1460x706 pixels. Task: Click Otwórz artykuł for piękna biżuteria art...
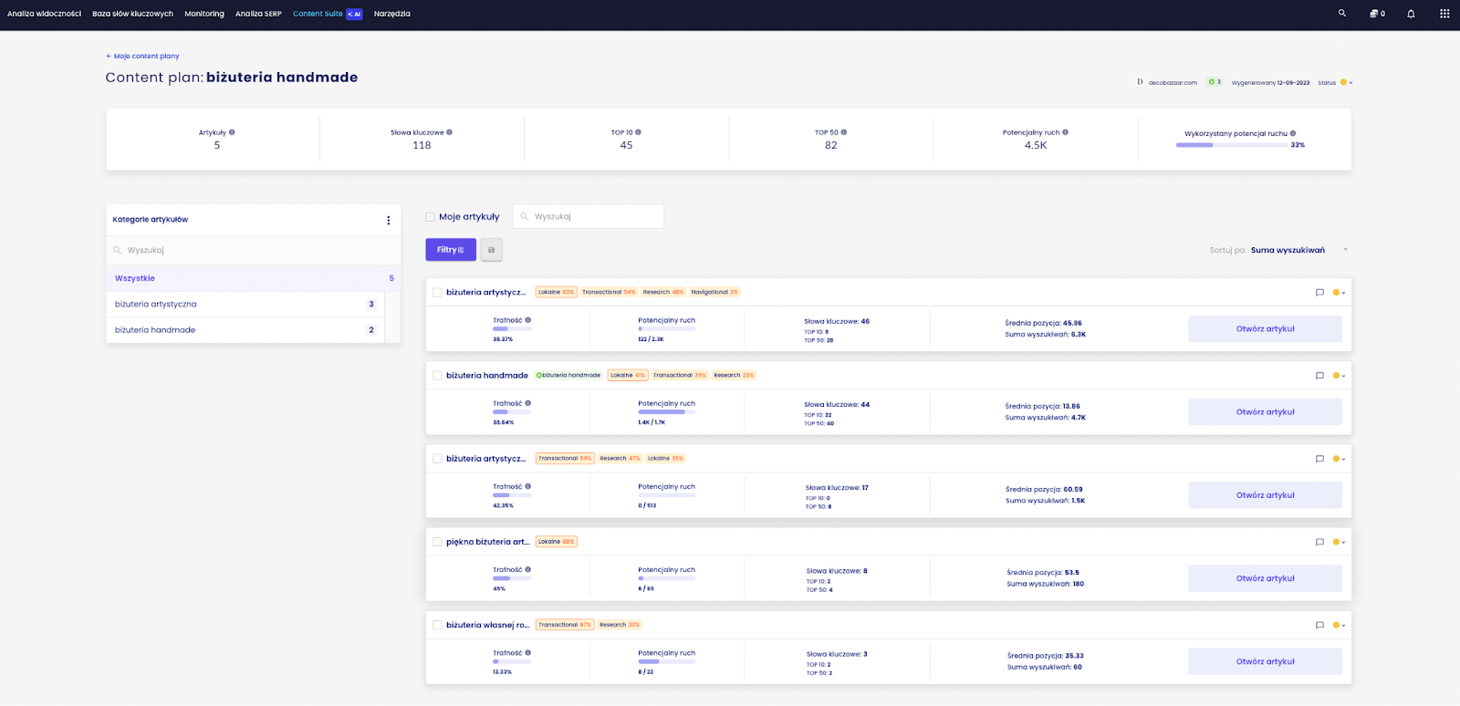1265,578
